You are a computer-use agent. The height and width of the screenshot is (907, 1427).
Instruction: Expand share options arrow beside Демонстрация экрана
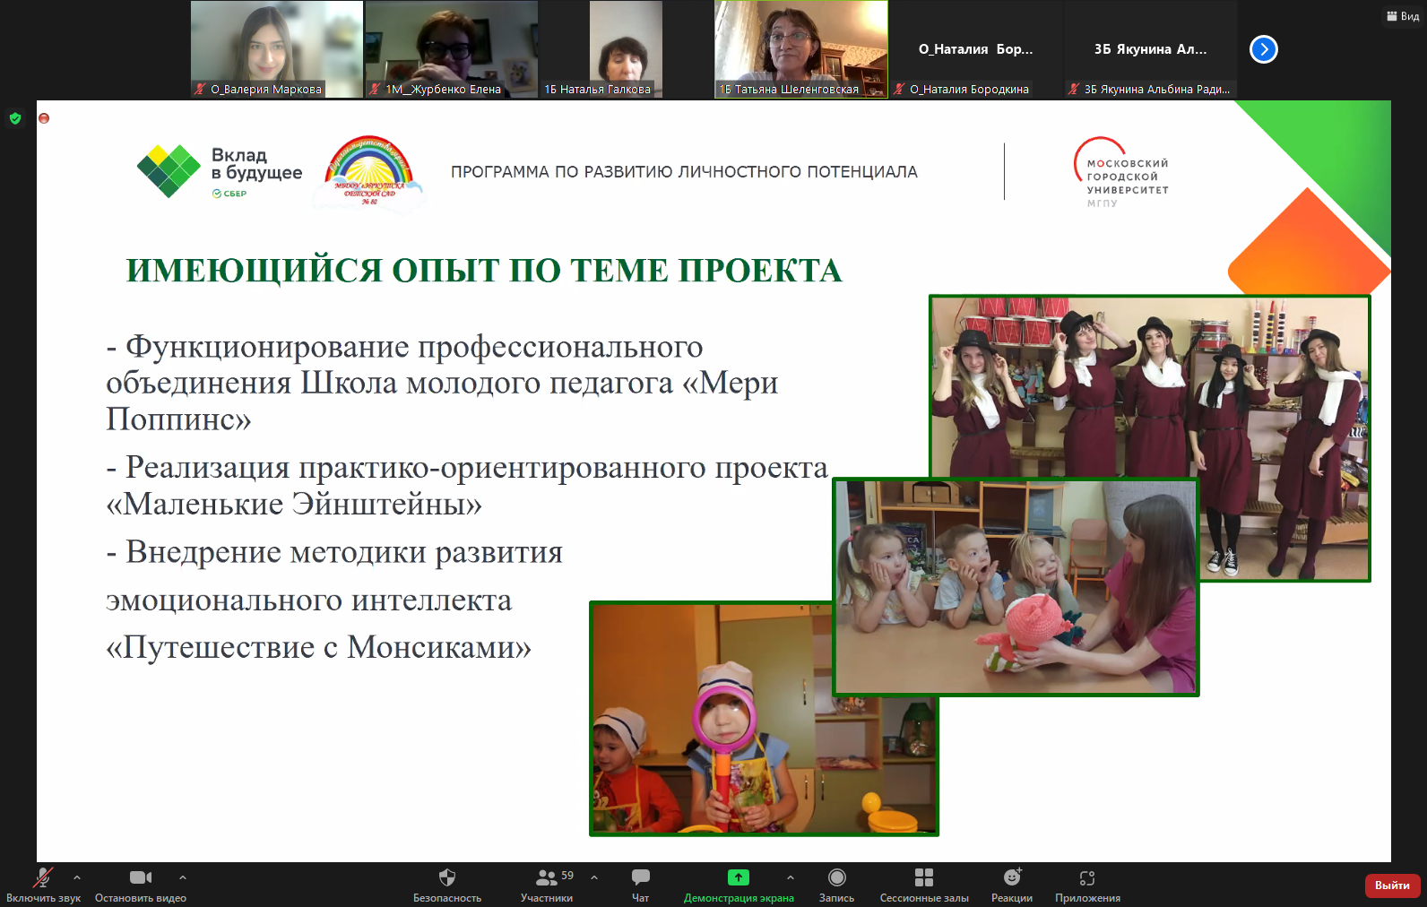click(x=791, y=877)
